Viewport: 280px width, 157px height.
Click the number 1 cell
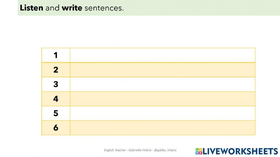pos(56,55)
